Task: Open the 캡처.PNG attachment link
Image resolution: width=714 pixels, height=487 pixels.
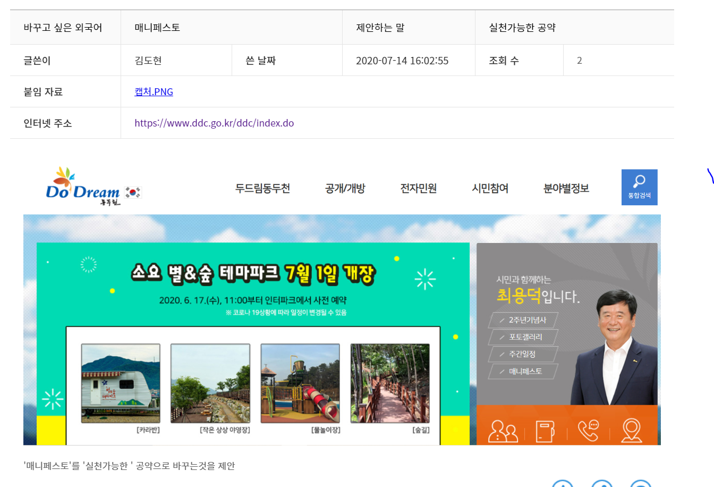Action: tap(154, 91)
